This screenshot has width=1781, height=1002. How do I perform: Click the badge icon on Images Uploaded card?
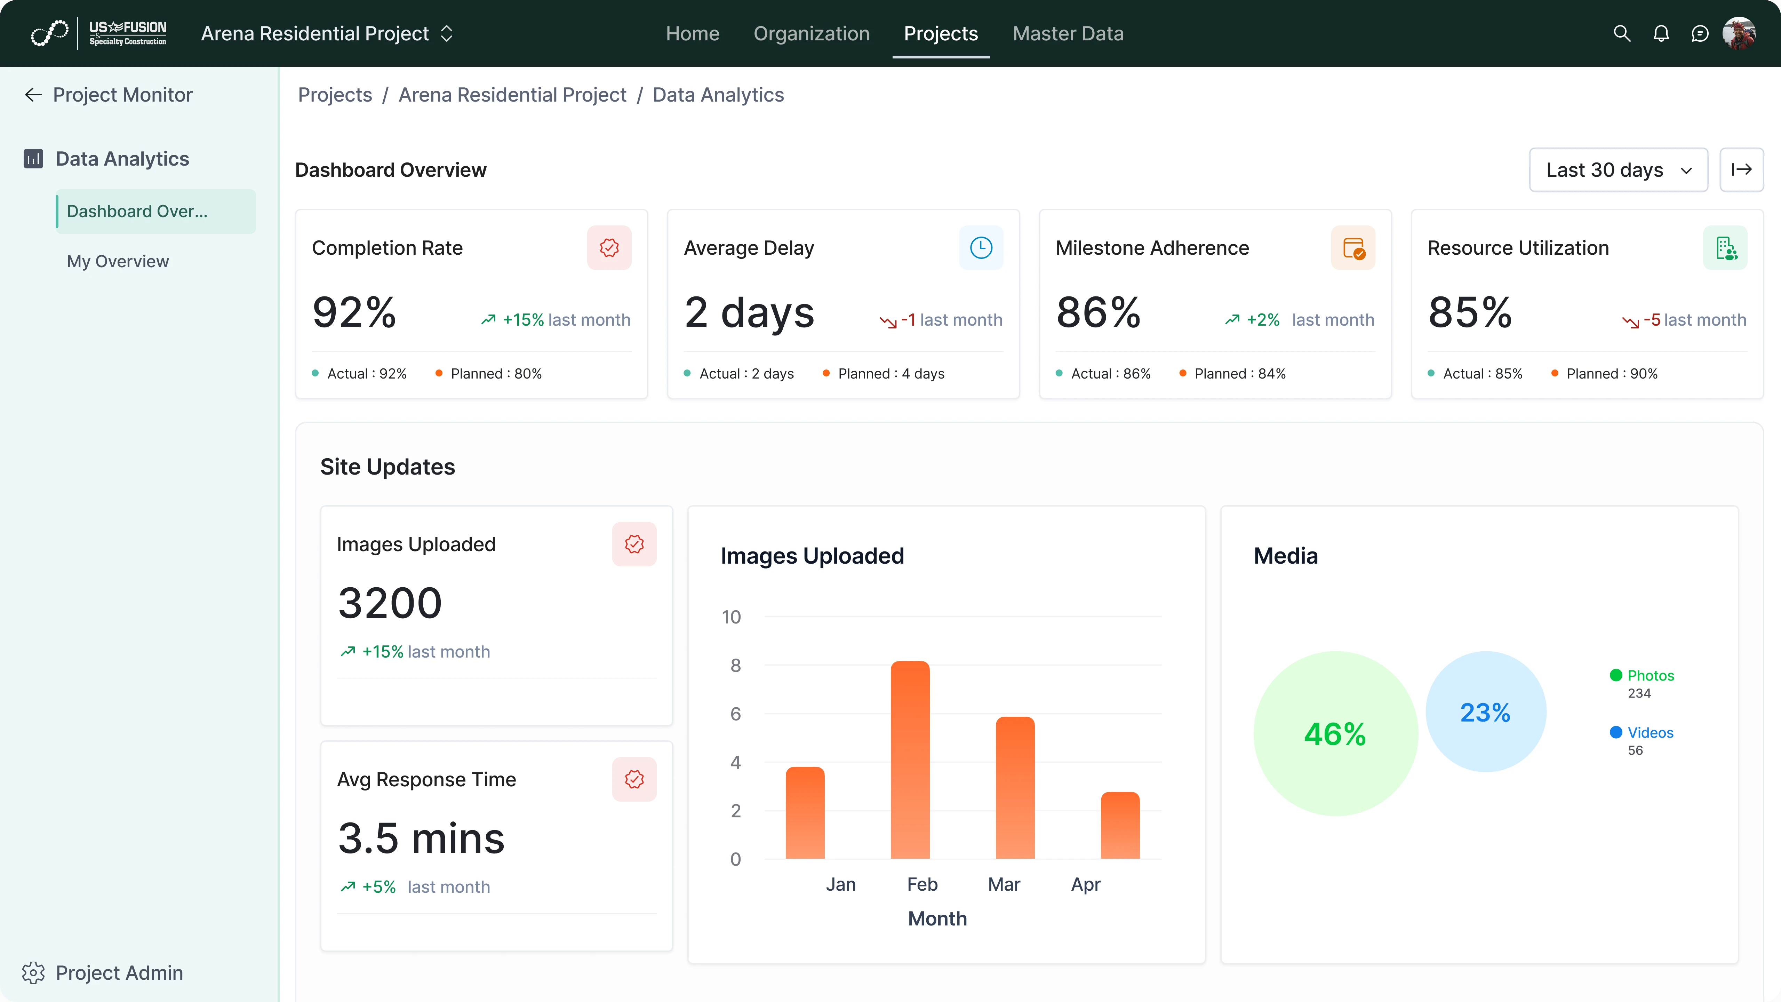pyautogui.click(x=634, y=543)
